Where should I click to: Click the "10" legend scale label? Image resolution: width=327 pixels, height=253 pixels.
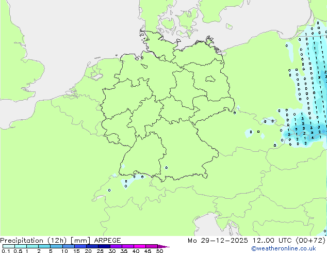pyautogui.click(x=64, y=251)
